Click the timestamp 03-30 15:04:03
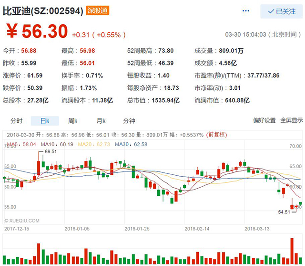The height and width of the screenshot is (266, 305). point(245,35)
